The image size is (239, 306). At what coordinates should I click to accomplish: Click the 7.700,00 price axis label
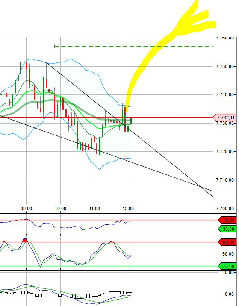(225, 209)
